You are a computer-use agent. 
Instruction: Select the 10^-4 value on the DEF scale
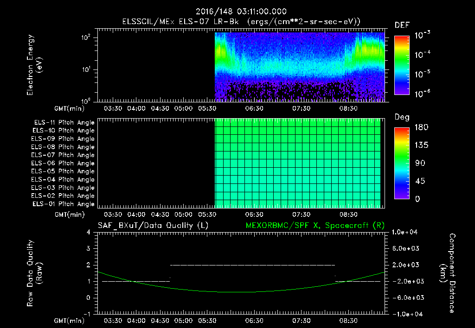(x=423, y=55)
